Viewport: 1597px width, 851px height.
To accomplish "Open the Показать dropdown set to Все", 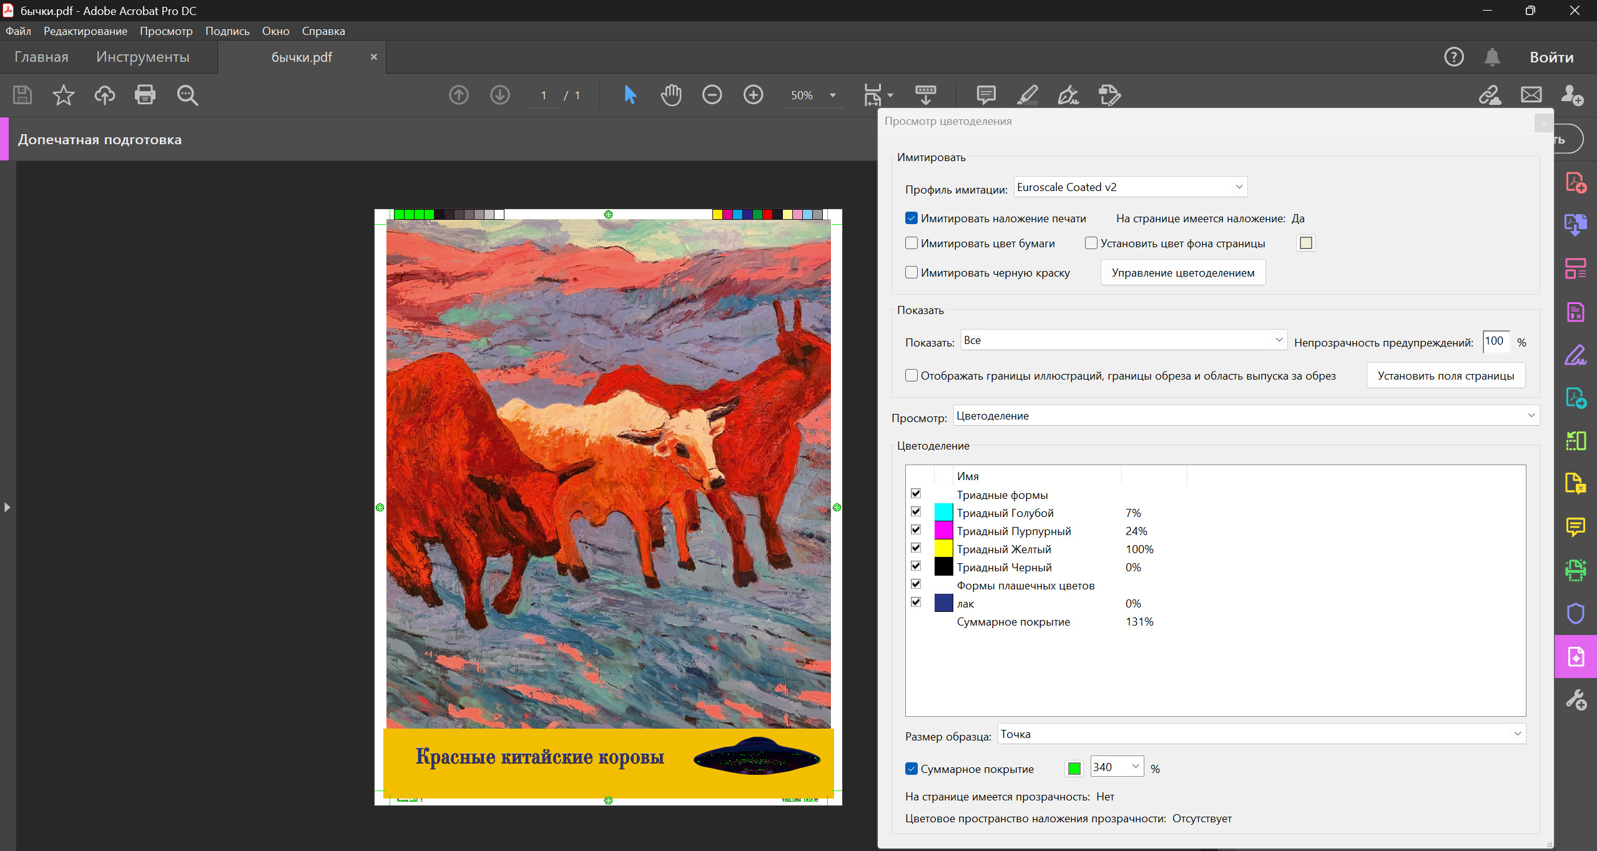I will pos(1124,340).
